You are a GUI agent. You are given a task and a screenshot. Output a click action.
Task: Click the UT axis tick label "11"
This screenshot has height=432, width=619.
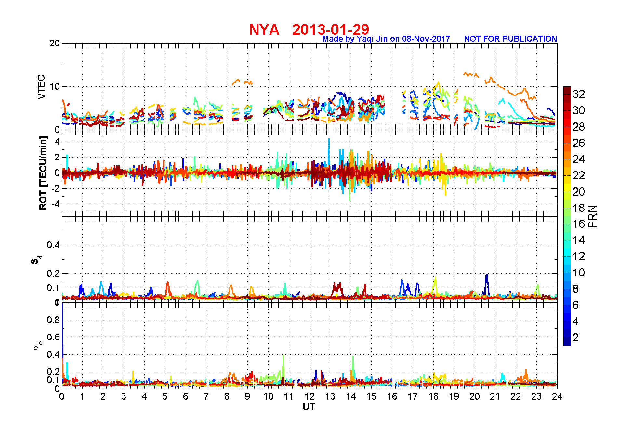click(289, 396)
